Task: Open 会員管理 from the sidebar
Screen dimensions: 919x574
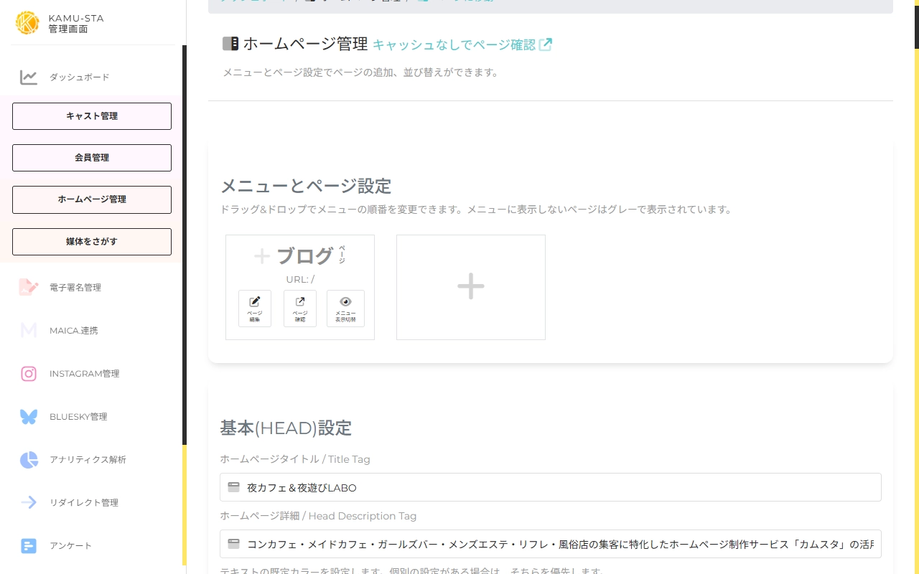Action: (92, 158)
